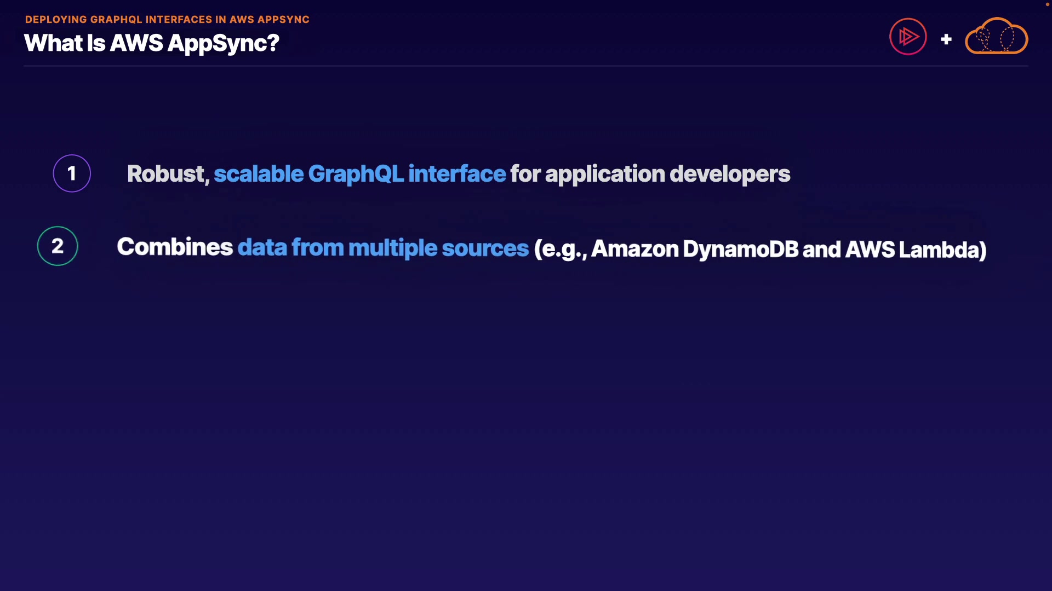Click the "(e.g.," text in point two
The height and width of the screenshot is (591, 1052).
560,249
